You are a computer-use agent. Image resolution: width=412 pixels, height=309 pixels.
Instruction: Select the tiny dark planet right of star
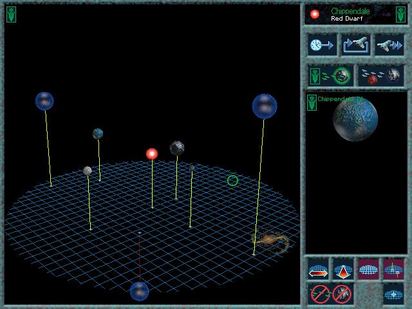(x=192, y=168)
